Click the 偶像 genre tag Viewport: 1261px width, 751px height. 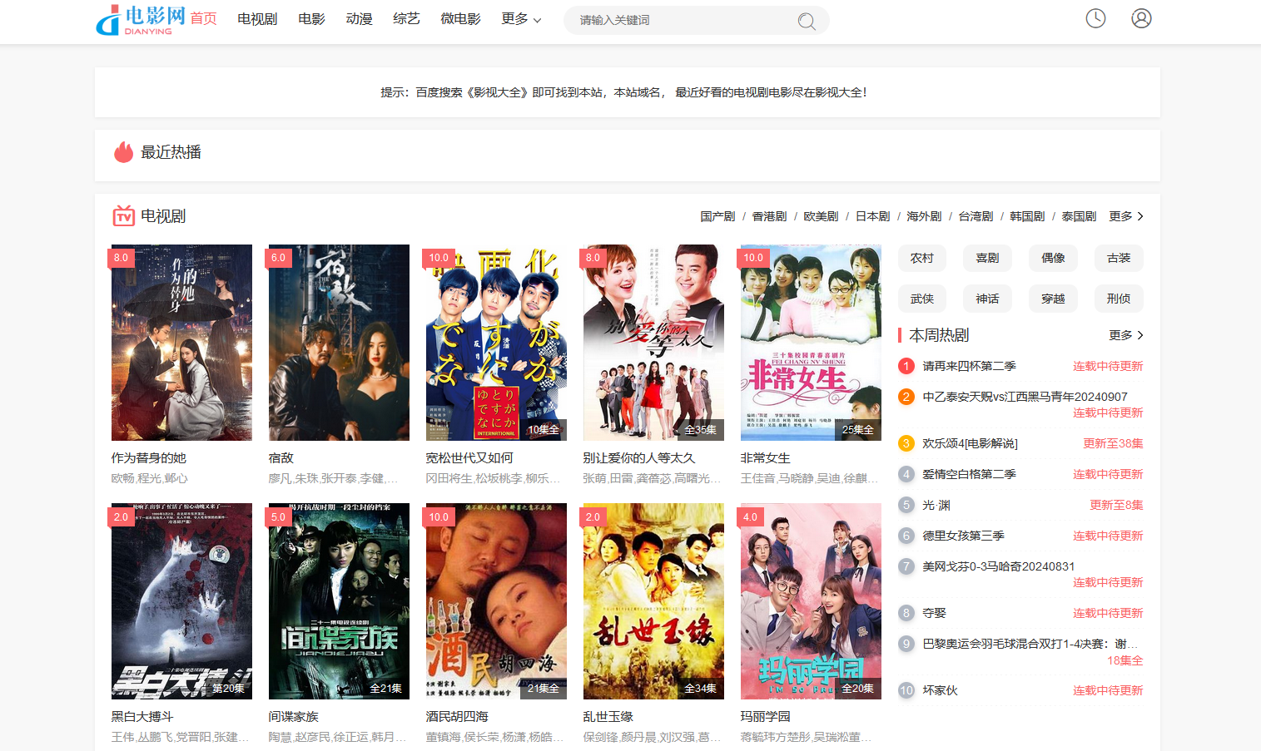click(1053, 258)
